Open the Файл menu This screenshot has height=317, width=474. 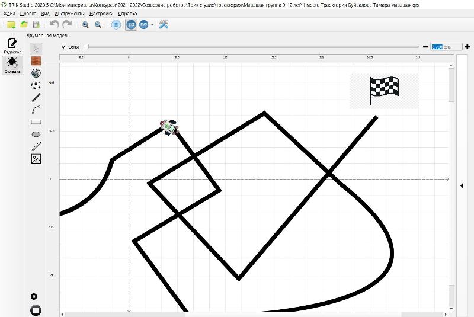[9, 13]
